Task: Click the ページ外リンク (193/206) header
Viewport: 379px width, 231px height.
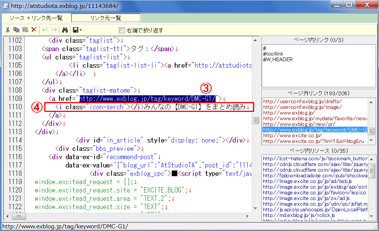Action: tap(318, 93)
